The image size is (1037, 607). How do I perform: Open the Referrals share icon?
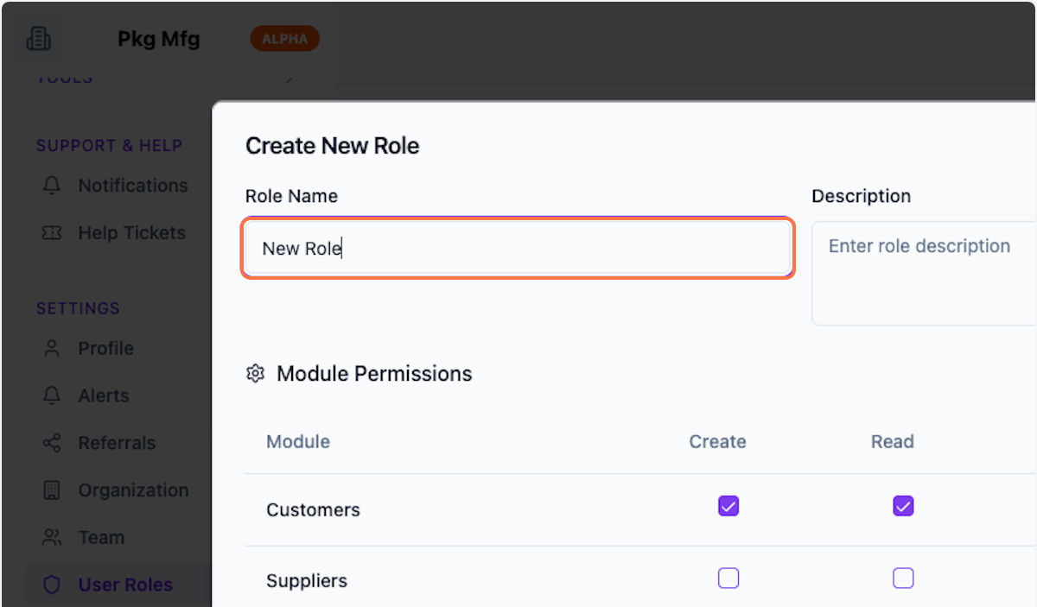click(52, 442)
